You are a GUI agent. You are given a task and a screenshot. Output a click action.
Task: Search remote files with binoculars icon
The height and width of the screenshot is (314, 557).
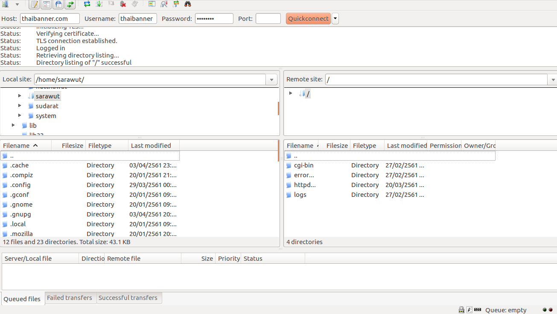(x=188, y=4)
